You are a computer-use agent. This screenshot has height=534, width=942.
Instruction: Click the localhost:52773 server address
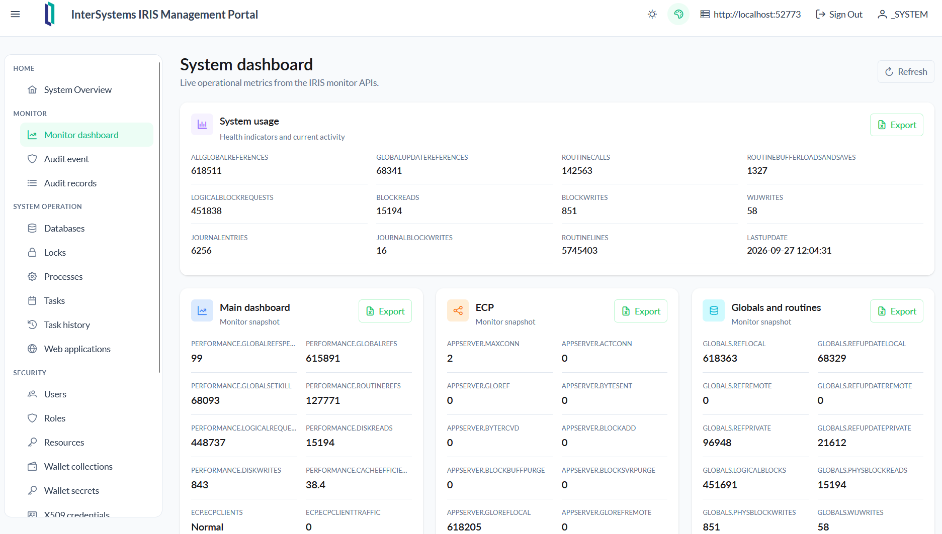757,14
